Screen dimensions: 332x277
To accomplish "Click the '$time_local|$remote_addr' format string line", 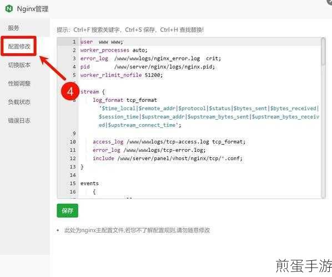I will (x=209, y=109).
